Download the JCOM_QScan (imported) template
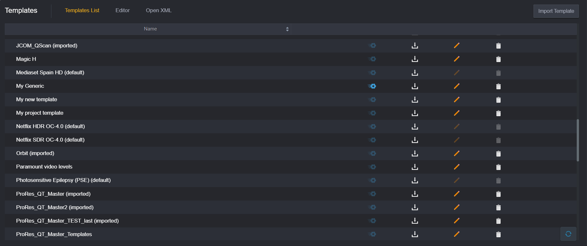The height and width of the screenshot is (246, 587). pyautogui.click(x=415, y=45)
